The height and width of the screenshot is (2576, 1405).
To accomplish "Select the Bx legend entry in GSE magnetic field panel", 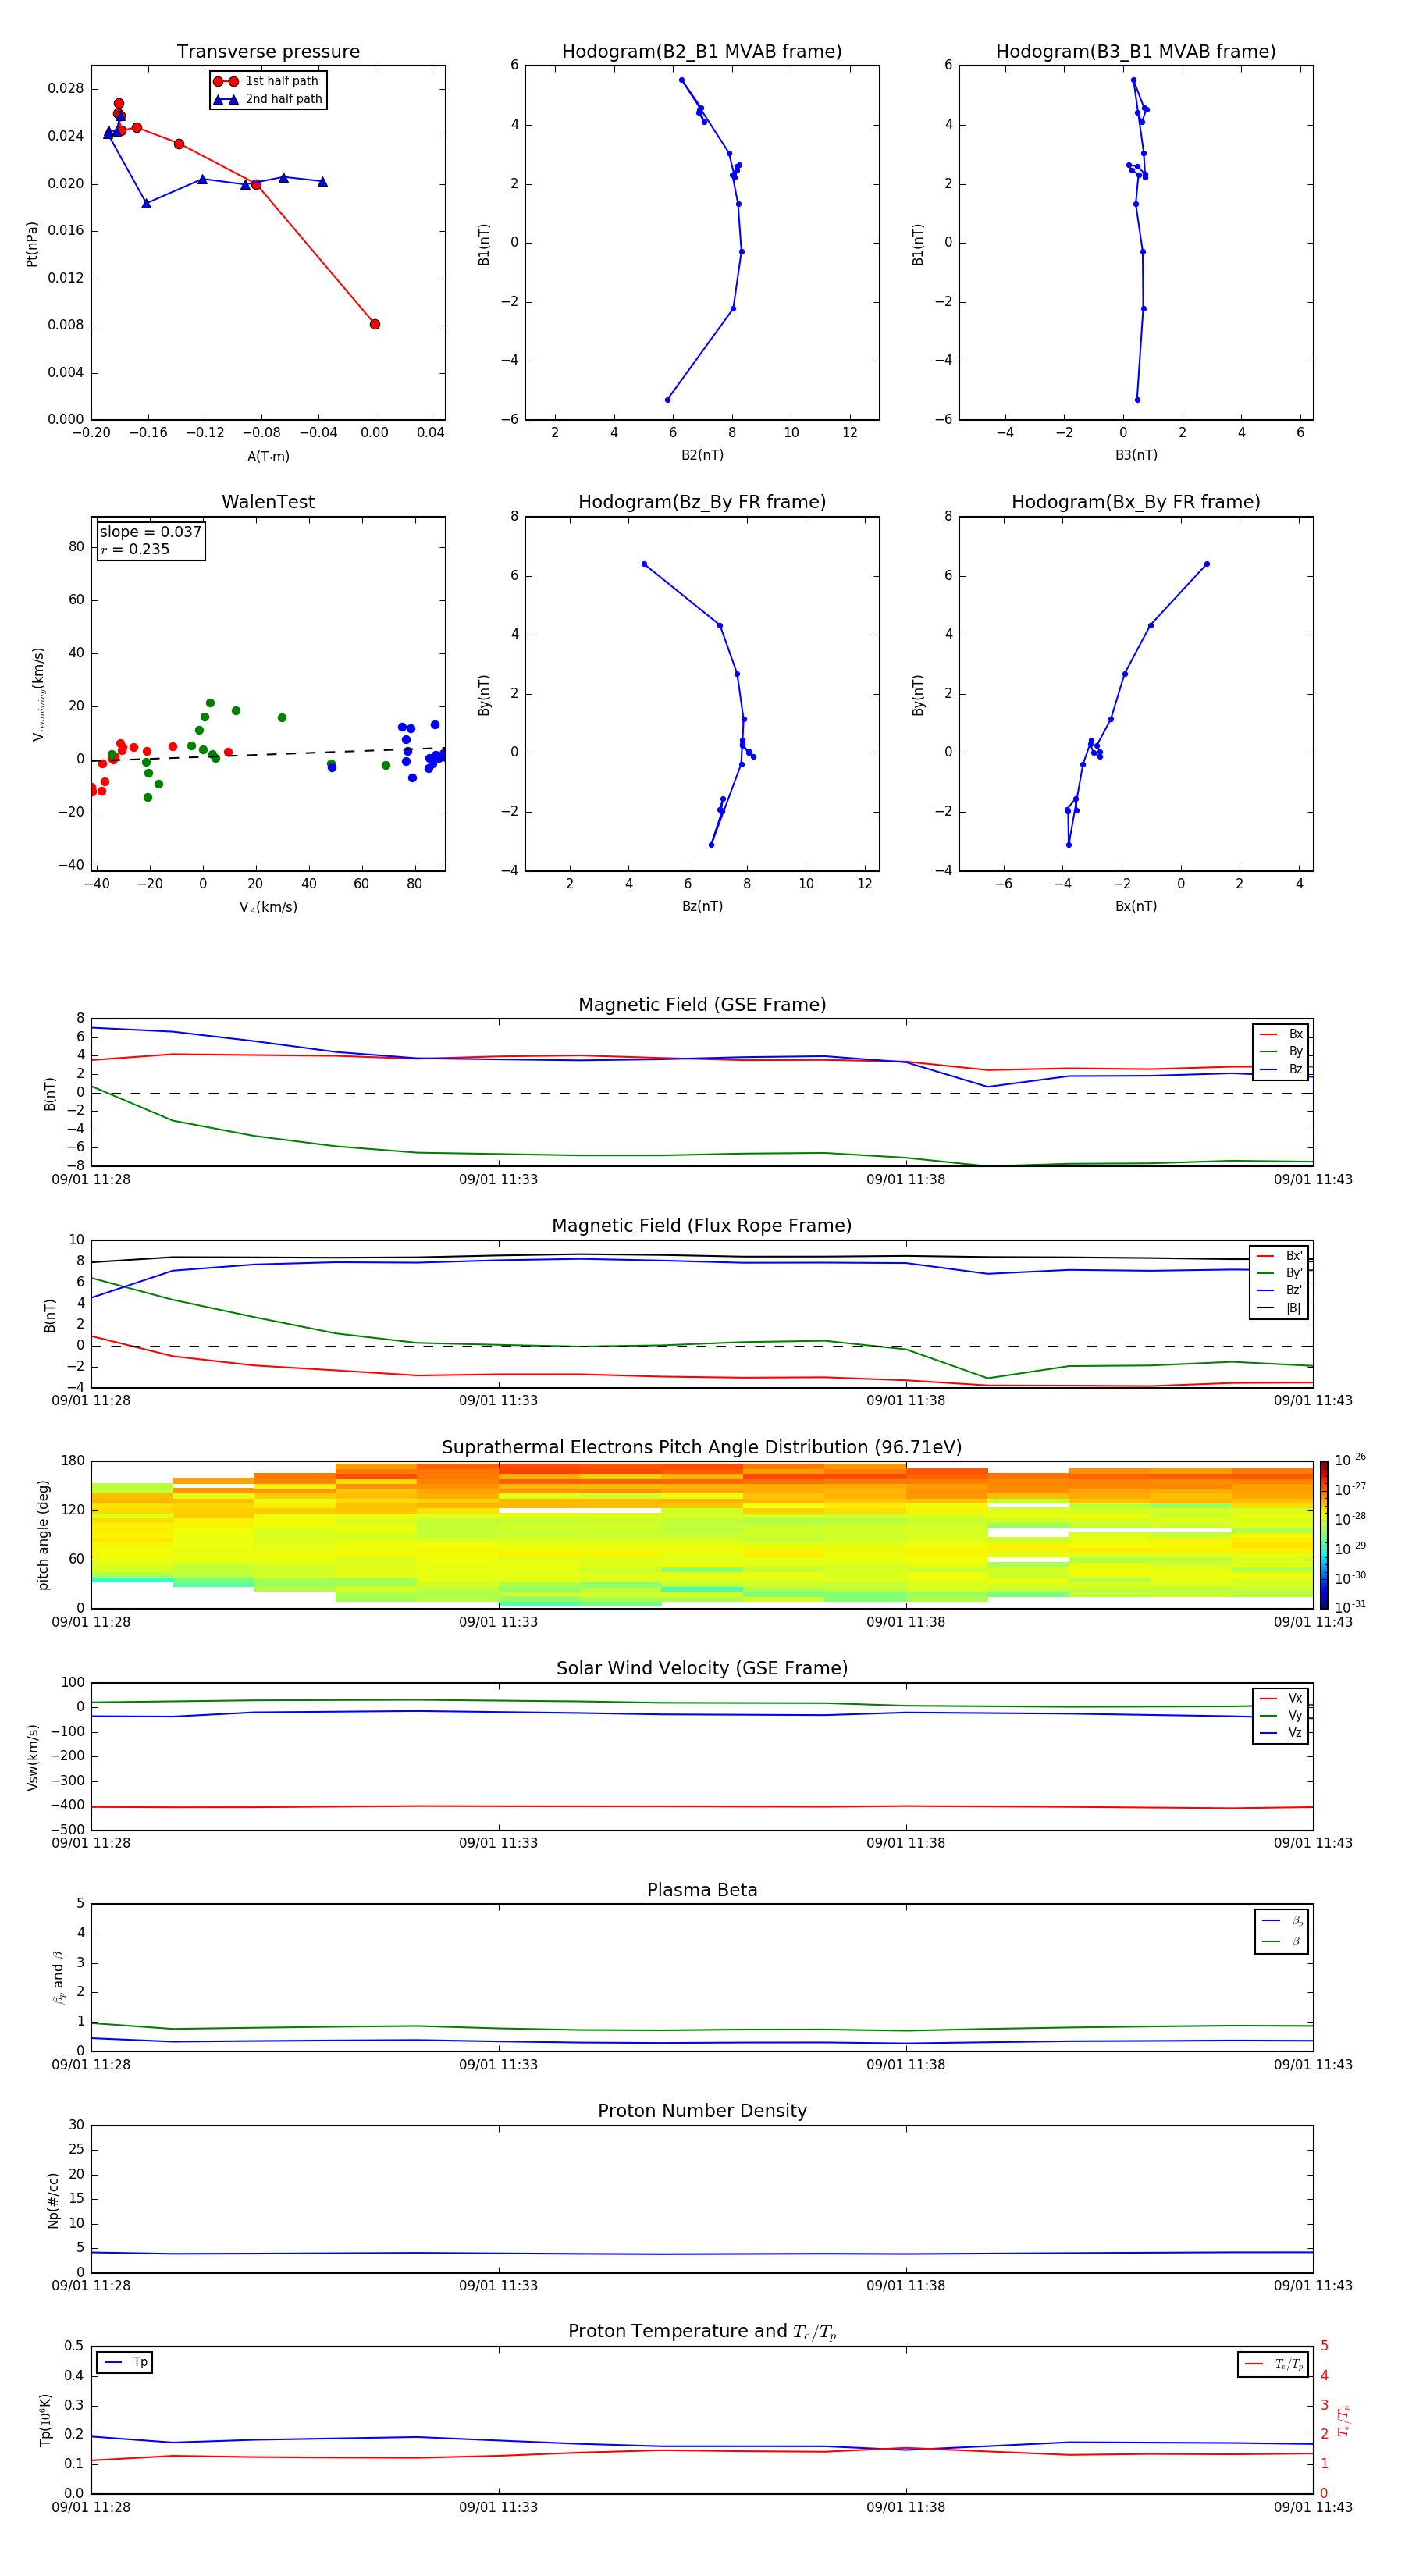I will click(1281, 1034).
